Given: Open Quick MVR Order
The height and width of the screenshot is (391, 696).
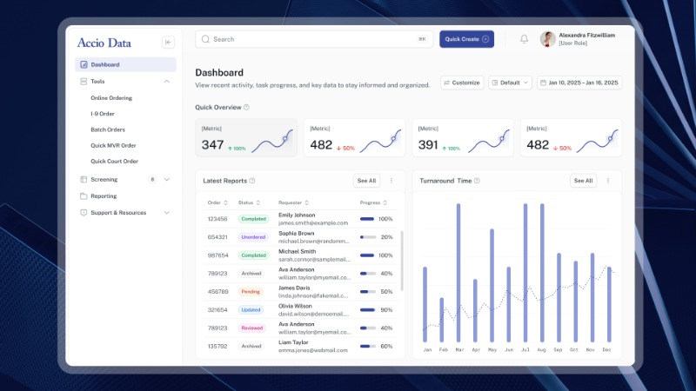Looking at the screenshot, I should click(x=113, y=145).
